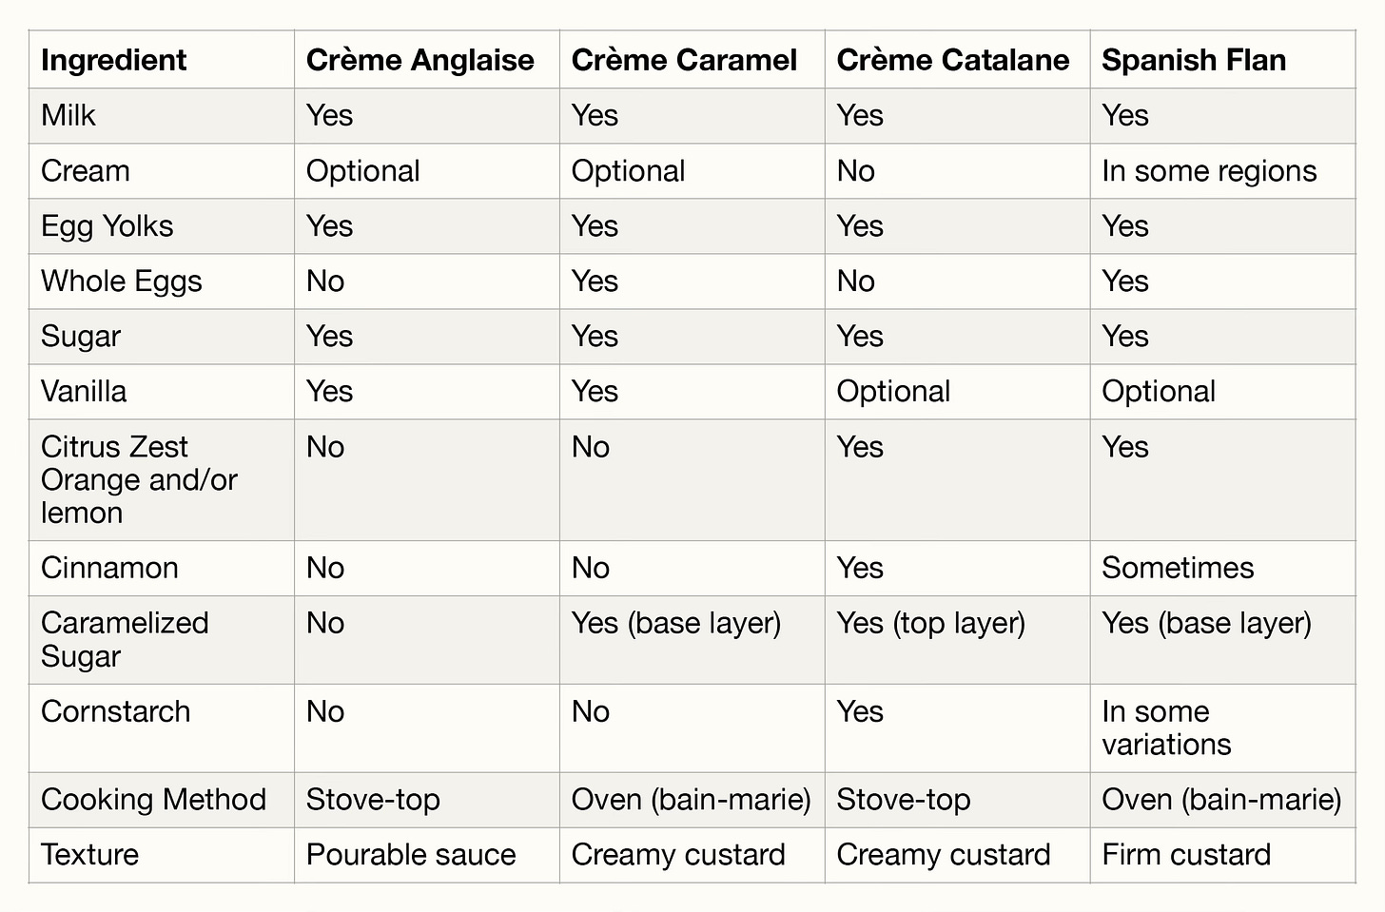Viewport: 1385px width, 912px height.
Task: Click the Egg Yolks row label
Action: [107, 226]
